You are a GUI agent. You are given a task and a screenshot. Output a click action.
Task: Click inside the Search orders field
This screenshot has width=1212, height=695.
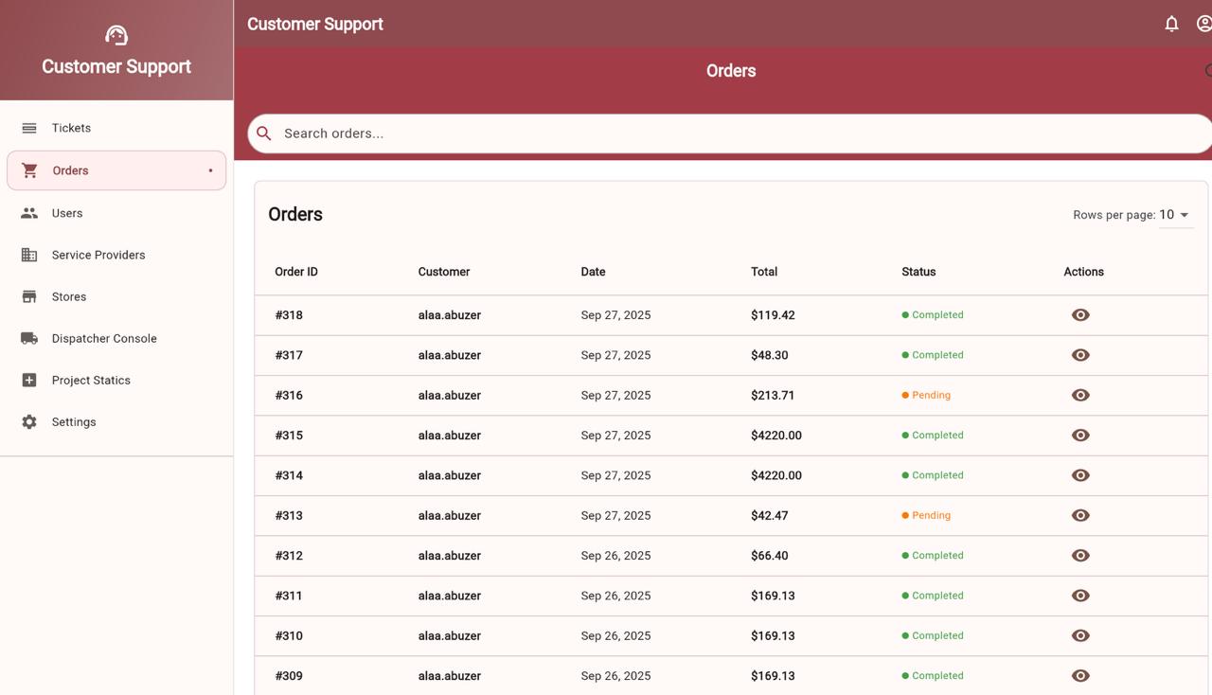729,134
